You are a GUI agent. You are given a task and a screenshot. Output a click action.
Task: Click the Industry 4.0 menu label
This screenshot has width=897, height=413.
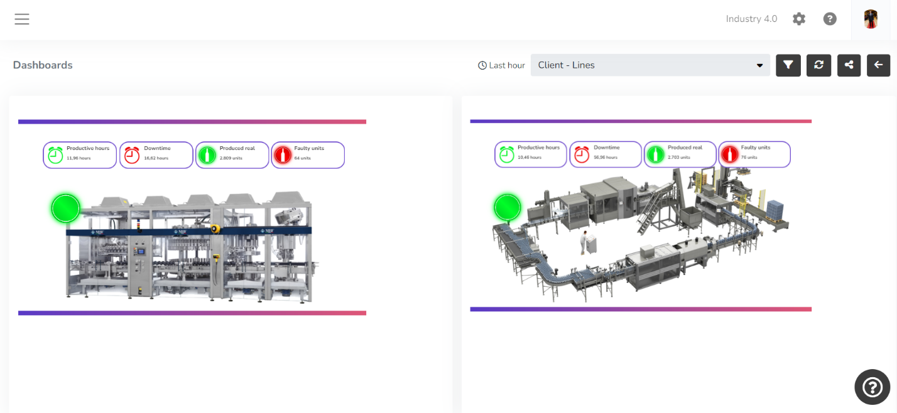pos(751,19)
